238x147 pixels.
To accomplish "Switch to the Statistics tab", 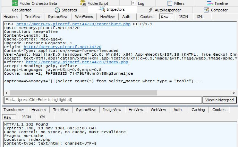I will coord(66,10).
